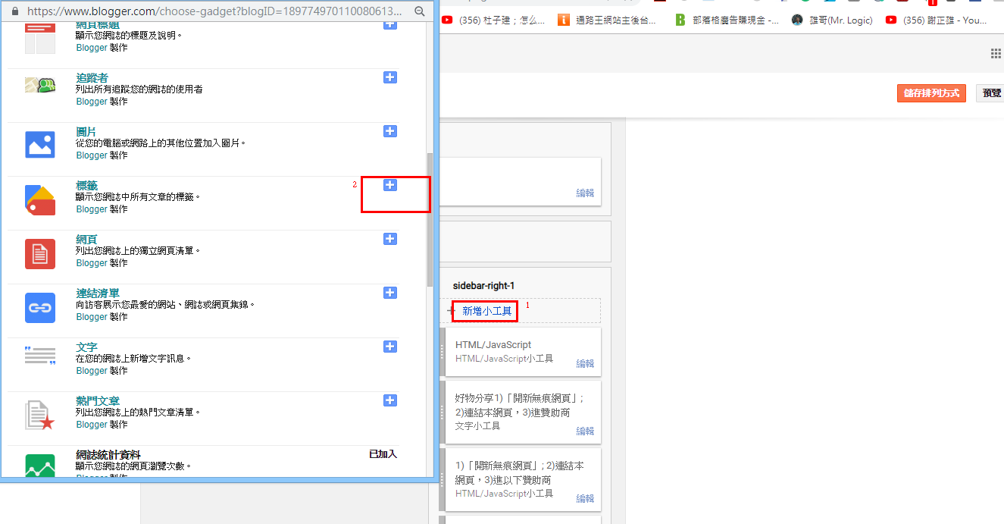Image resolution: width=1004 pixels, height=524 pixels.
Task: Click 編輯 on the 好物分享 text gadget
Action: [585, 431]
